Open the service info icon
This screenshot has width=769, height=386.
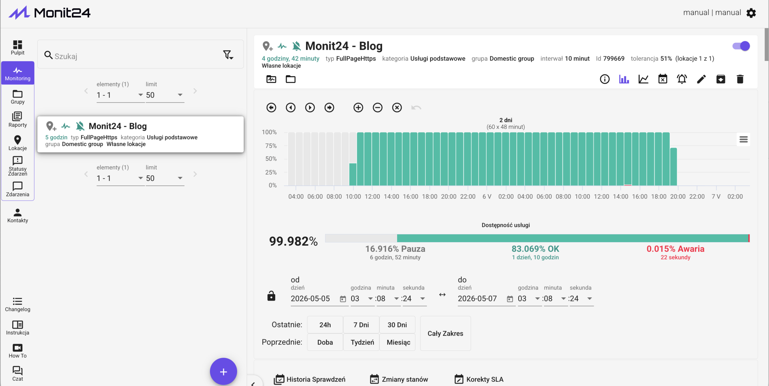(605, 79)
